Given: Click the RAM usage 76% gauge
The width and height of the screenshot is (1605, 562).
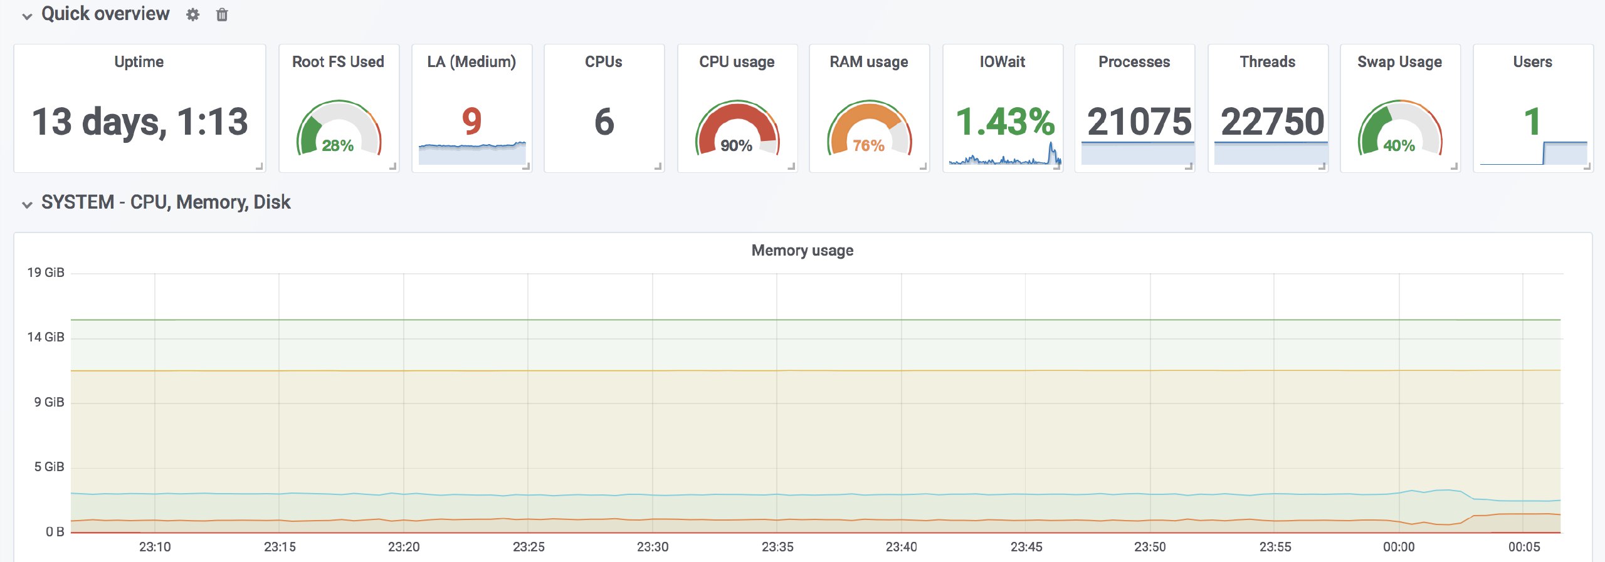Looking at the screenshot, I should [x=870, y=128].
